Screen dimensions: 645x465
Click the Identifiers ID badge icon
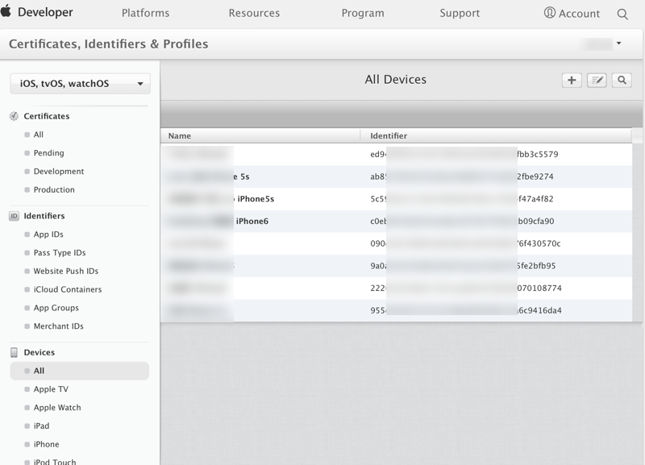click(14, 216)
